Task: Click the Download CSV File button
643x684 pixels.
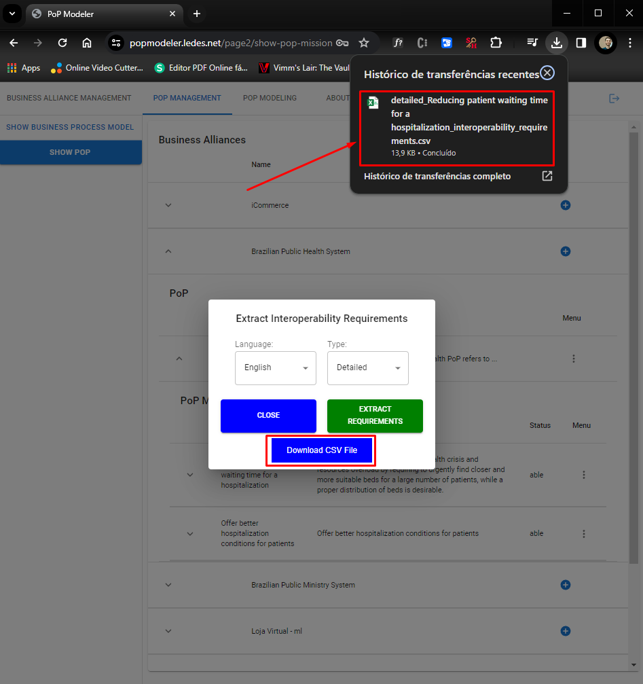Action: 322,450
